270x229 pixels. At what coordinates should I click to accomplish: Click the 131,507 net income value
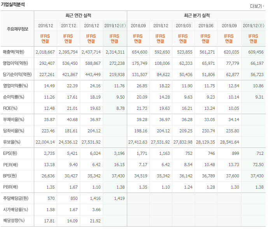pos(140,75)
